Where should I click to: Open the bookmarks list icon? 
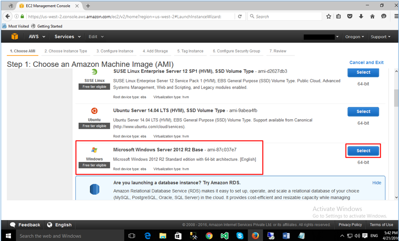pos(338,17)
